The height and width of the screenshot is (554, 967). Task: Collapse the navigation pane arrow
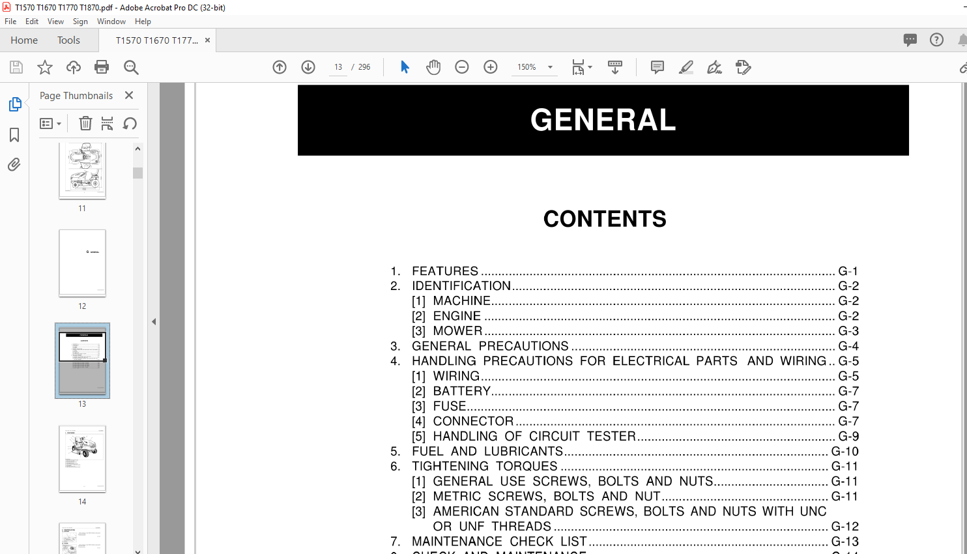click(154, 321)
